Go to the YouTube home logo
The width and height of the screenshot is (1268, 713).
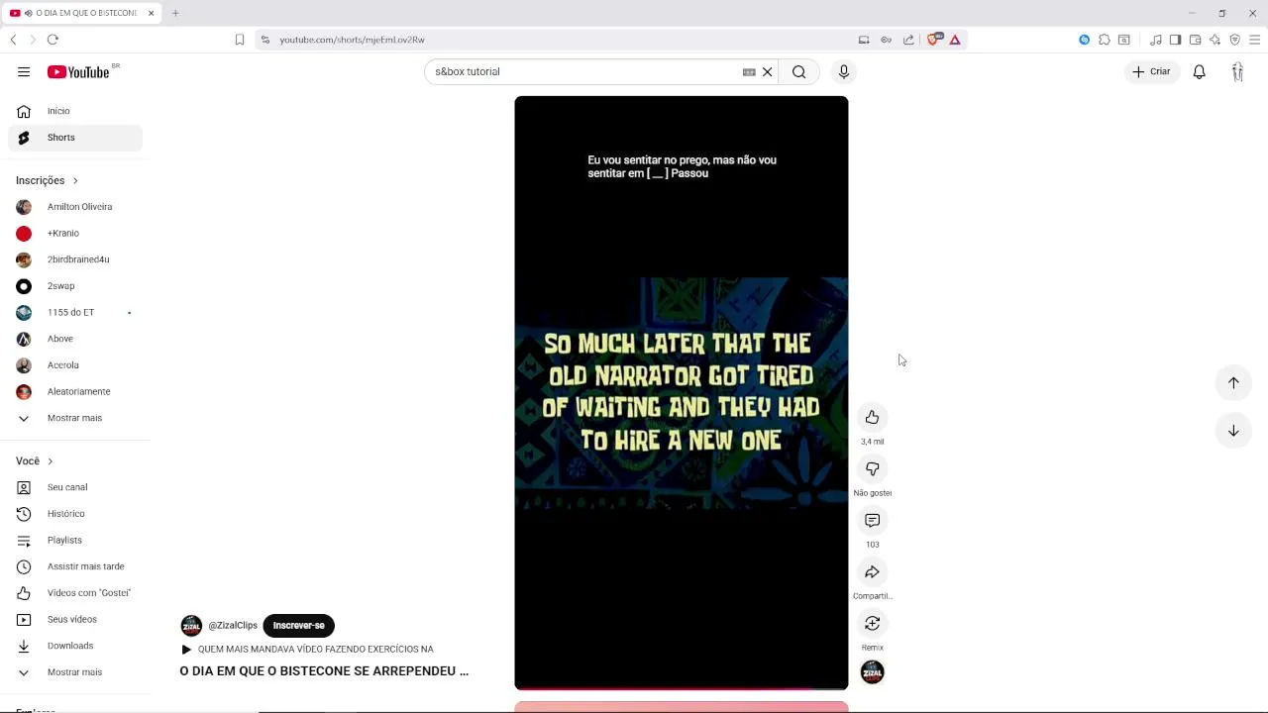pos(78,71)
